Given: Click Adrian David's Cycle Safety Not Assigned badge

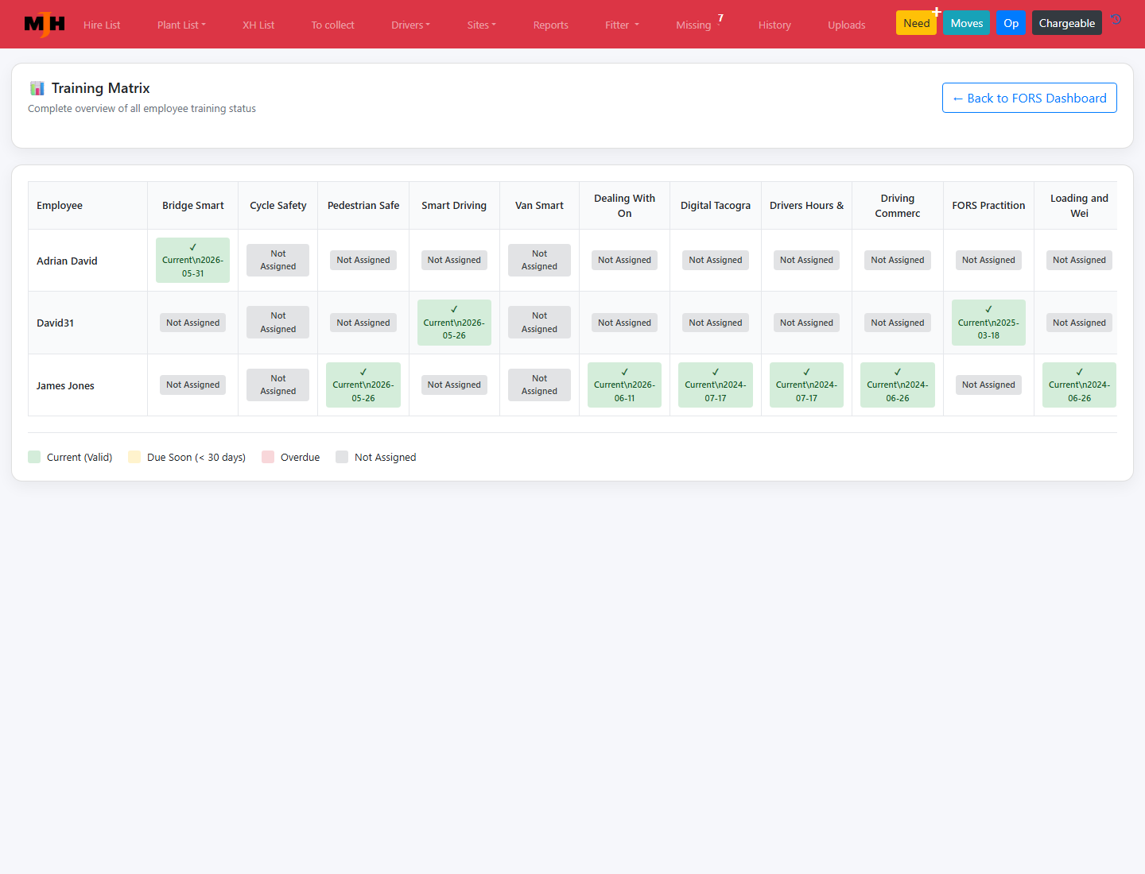Looking at the screenshot, I should point(278,260).
